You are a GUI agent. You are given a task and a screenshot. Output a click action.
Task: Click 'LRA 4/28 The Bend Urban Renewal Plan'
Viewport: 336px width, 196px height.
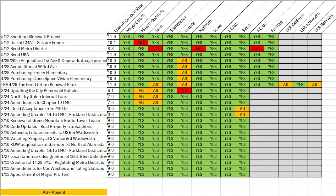coord(53,85)
